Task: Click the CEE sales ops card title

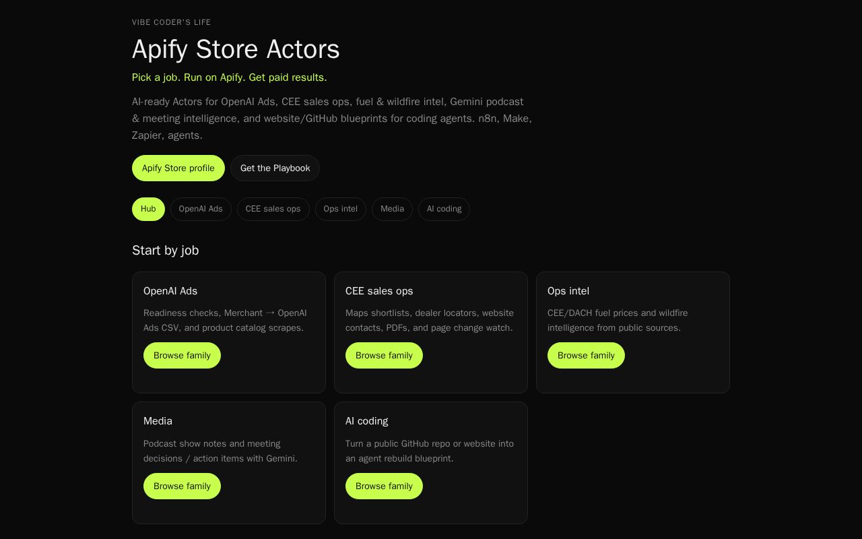Action: [379, 291]
